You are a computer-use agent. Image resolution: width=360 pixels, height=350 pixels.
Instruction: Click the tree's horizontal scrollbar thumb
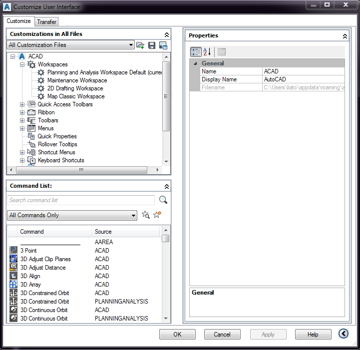(x=81, y=170)
